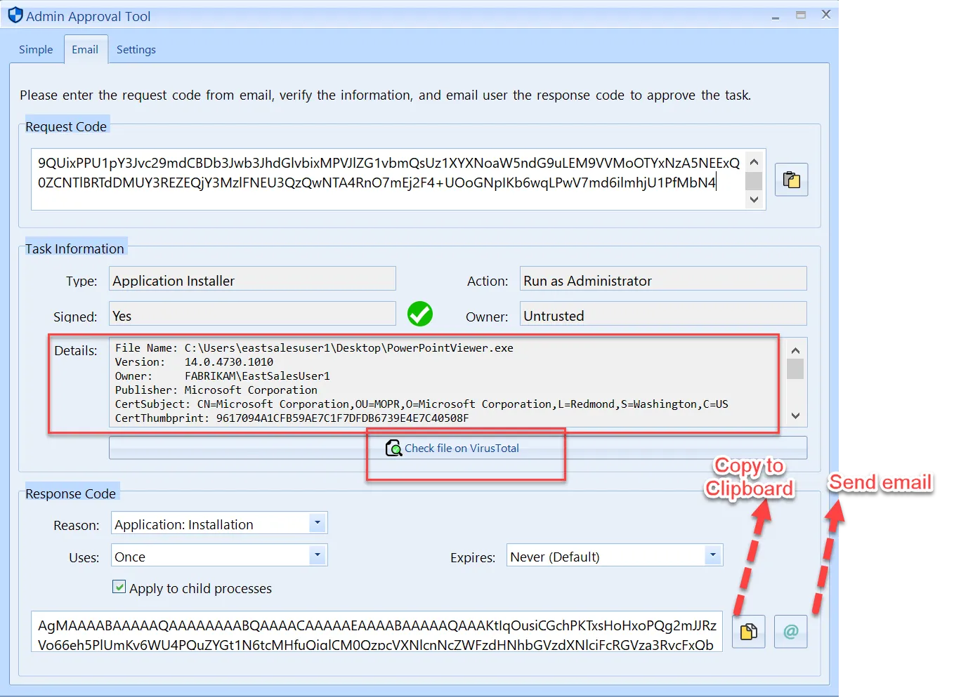961x697 pixels.
Task: Open the Reason dropdown
Action: click(x=318, y=523)
